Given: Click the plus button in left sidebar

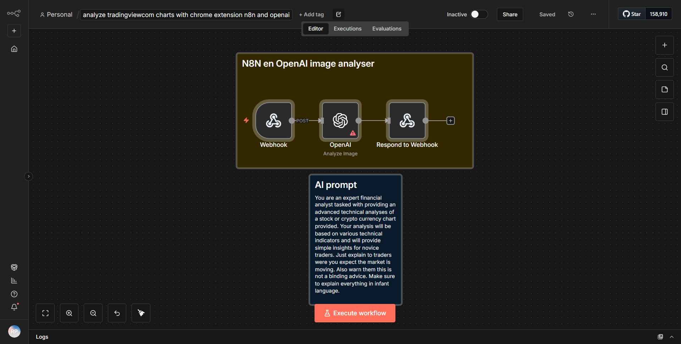Looking at the screenshot, I should [14, 31].
